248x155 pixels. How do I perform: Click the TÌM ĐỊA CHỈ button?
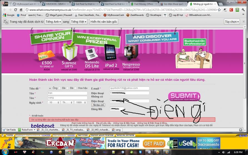point(98,105)
